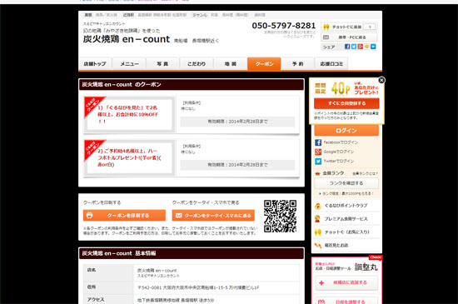
Task: Click the orange ログイン button
Action: point(346,131)
